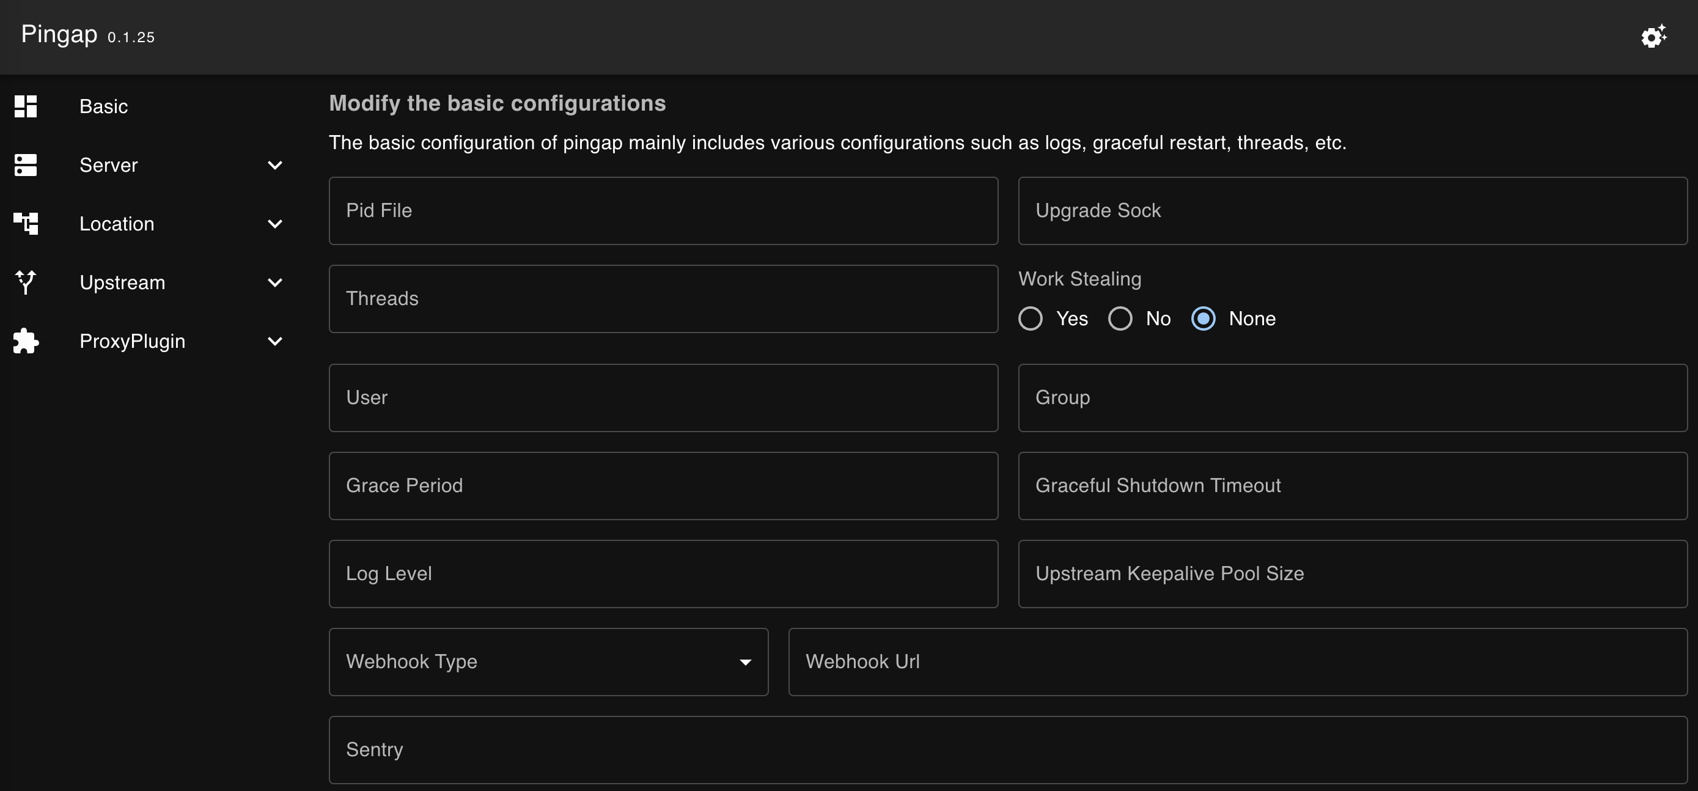The height and width of the screenshot is (791, 1698).
Task: Focus the Group input field
Action: 1353,398
